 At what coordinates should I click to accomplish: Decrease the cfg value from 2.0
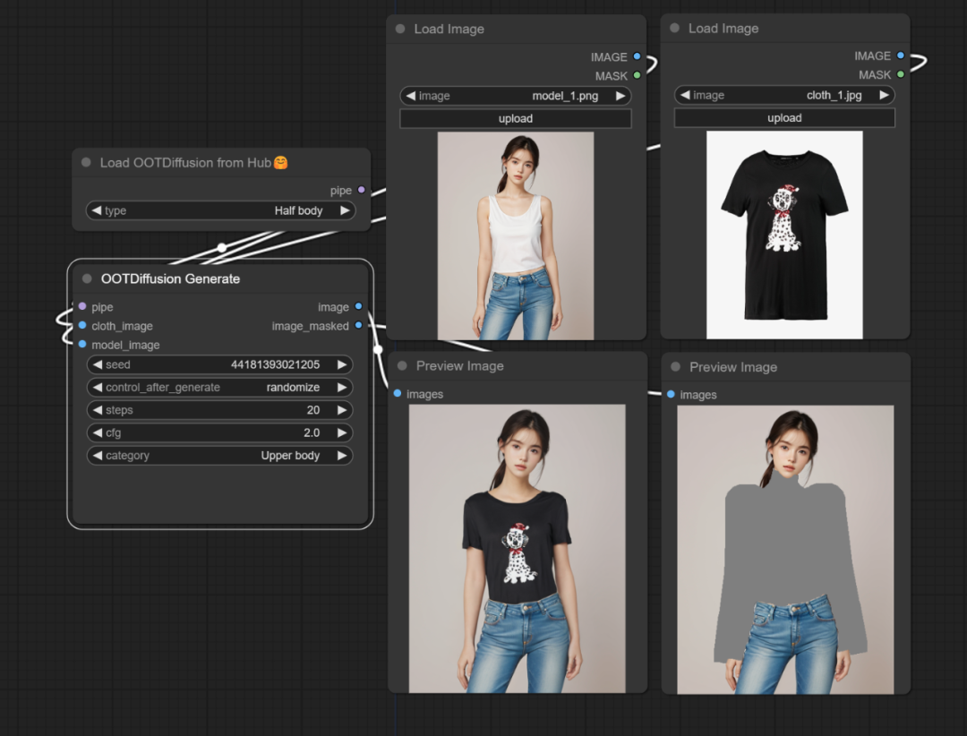click(x=98, y=433)
